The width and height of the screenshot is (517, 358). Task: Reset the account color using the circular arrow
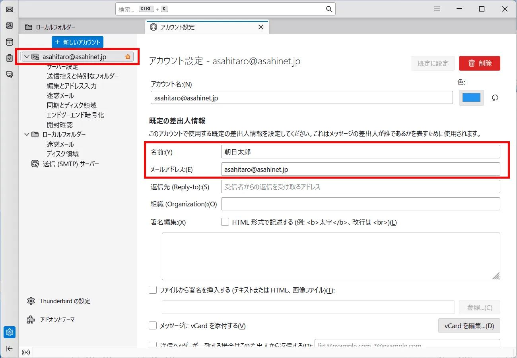point(495,98)
